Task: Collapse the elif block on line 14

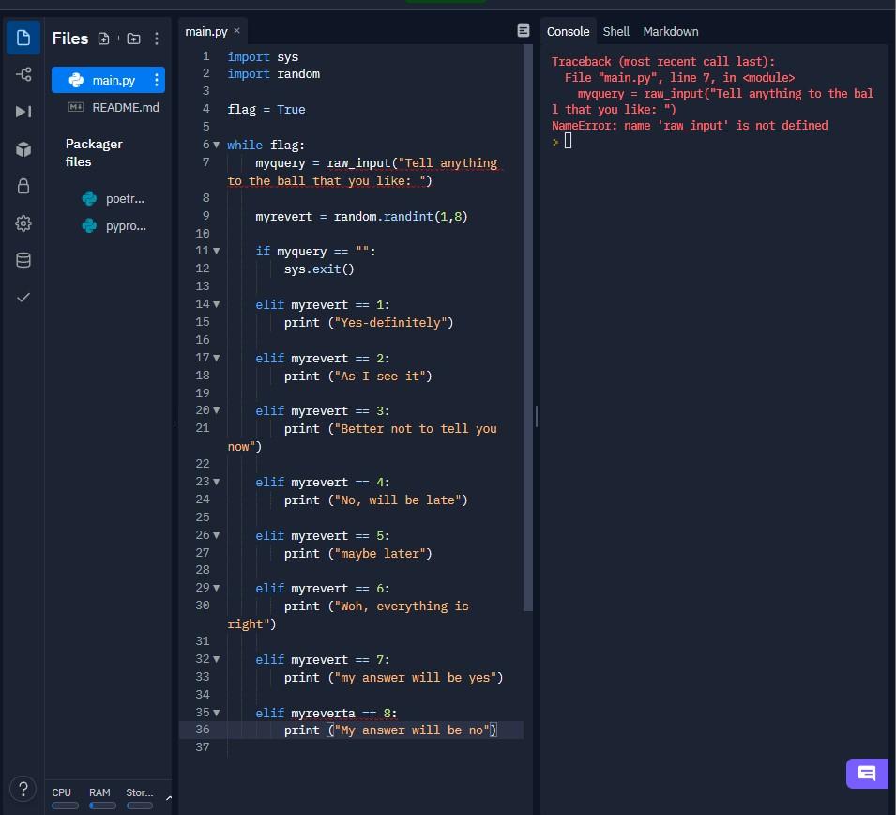Action: pyautogui.click(x=217, y=304)
